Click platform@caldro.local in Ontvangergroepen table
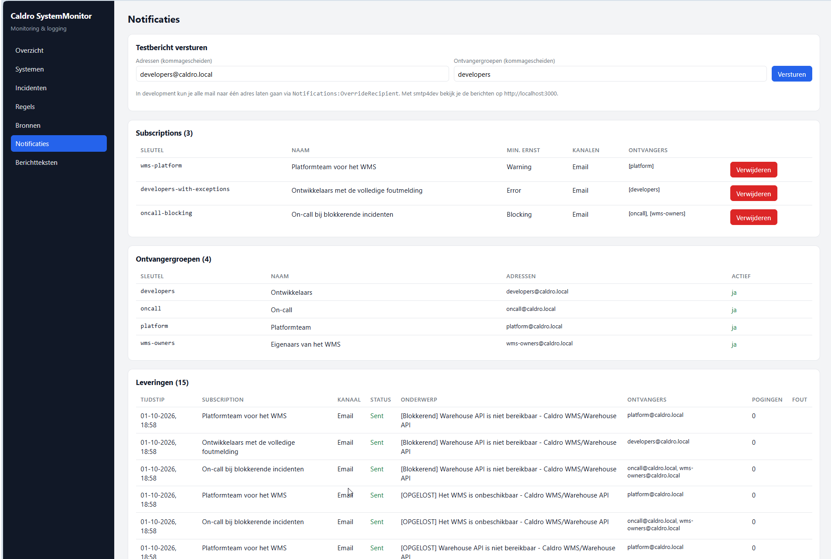The width and height of the screenshot is (831, 559). coord(534,327)
